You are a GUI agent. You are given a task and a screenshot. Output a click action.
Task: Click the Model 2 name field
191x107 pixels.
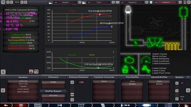pyautogui.click(x=65, y=2)
